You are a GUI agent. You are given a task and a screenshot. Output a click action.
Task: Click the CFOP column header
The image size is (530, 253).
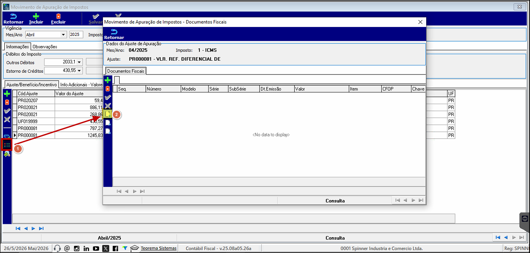click(396, 89)
